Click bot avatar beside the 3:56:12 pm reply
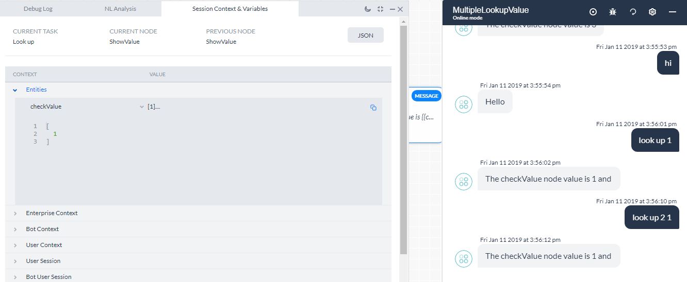Viewport: 687px width, 282px height. point(464,259)
